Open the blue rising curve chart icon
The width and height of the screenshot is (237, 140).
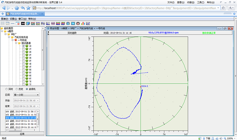point(88,23)
